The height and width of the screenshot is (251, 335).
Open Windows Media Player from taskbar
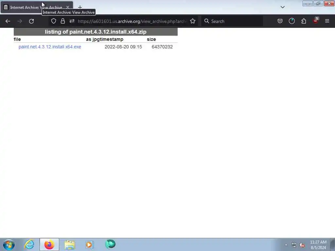click(90, 244)
